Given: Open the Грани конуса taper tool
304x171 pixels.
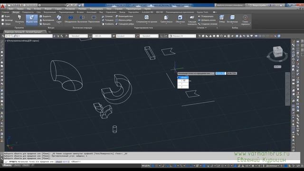Looking at the screenshot, I should [166, 19].
